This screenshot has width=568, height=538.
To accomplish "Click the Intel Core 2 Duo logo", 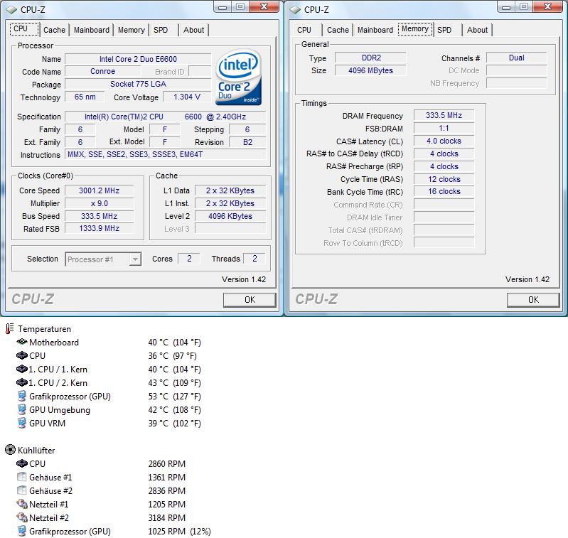I will click(x=238, y=77).
